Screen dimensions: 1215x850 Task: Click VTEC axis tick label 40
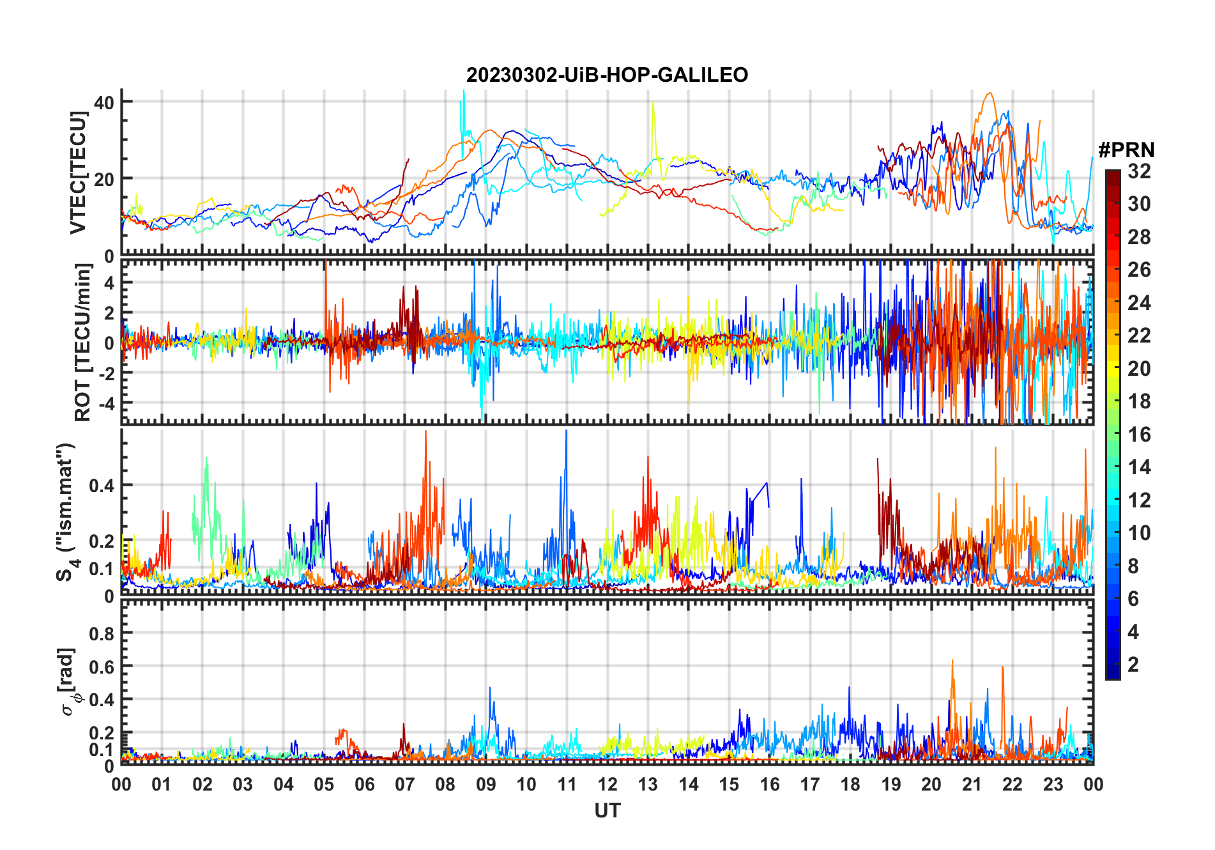pos(104,103)
